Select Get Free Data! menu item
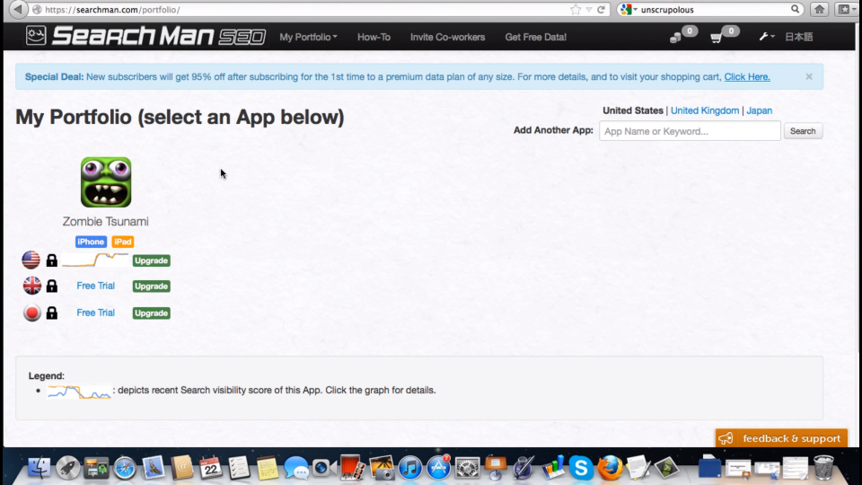This screenshot has height=485, width=862. [x=535, y=37]
